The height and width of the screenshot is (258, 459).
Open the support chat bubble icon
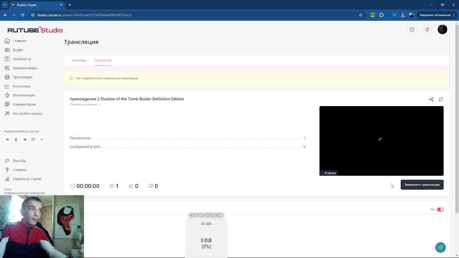point(440,247)
